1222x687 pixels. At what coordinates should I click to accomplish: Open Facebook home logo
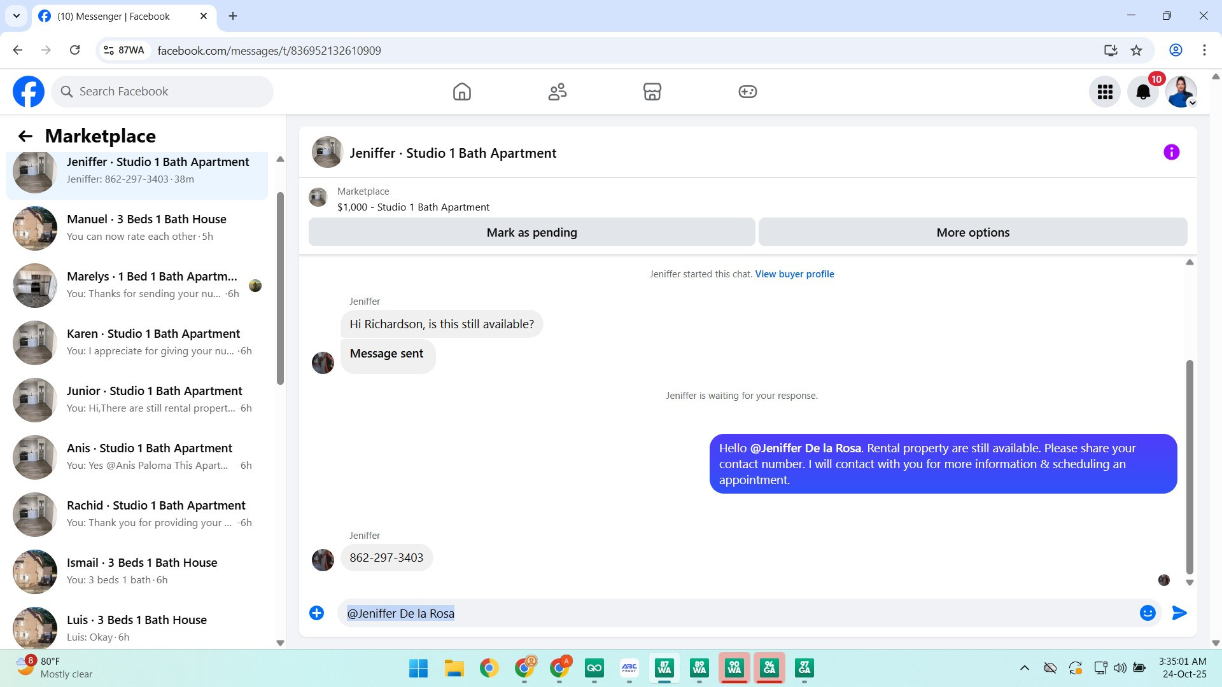[x=29, y=92]
